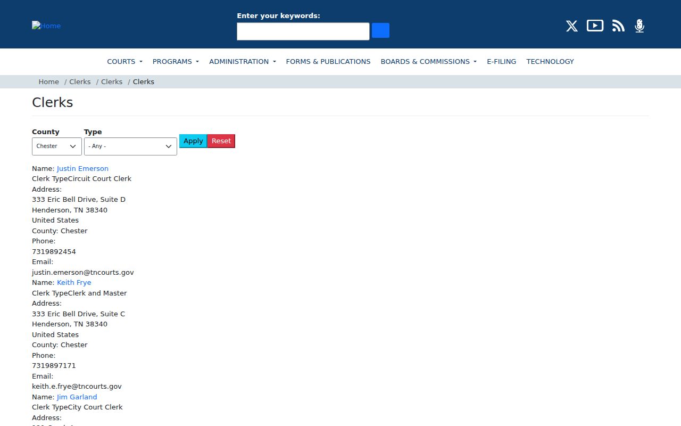Screen dimensions: 681x426
Task: Click the Home breadcrumb link
Action: (x=48, y=81)
